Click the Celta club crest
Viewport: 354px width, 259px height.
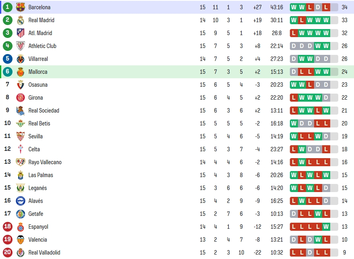point(20,149)
